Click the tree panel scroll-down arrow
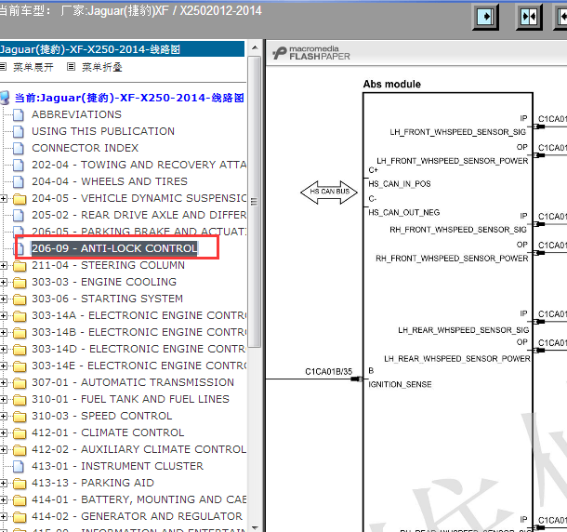 tap(255, 528)
